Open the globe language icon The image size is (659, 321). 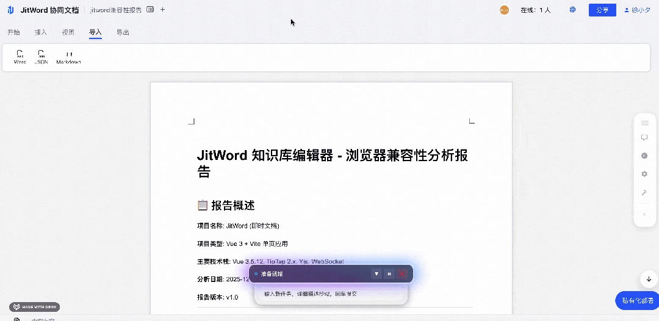tap(572, 10)
